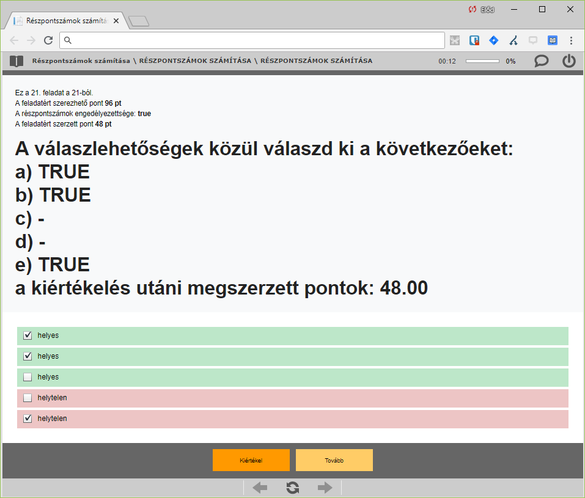Tick the third 'helyes' checkbox

click(x=28, y=377)
